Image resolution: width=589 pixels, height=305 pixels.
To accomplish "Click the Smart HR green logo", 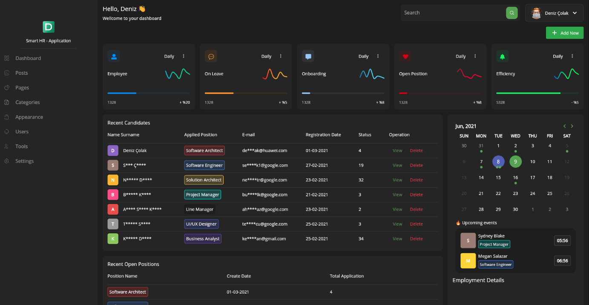I will tap(49, 27).
